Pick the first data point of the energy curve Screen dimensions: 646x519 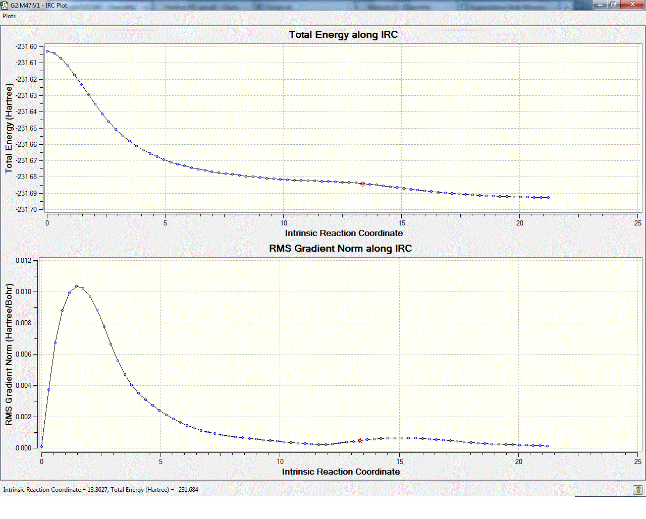pyautogui.click(x=47, y=51)
